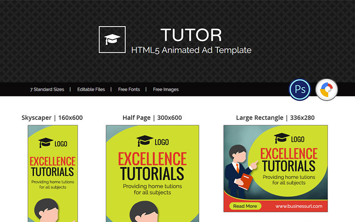
Task: Select the 7 Standard Sizes label
Action: 47,90
